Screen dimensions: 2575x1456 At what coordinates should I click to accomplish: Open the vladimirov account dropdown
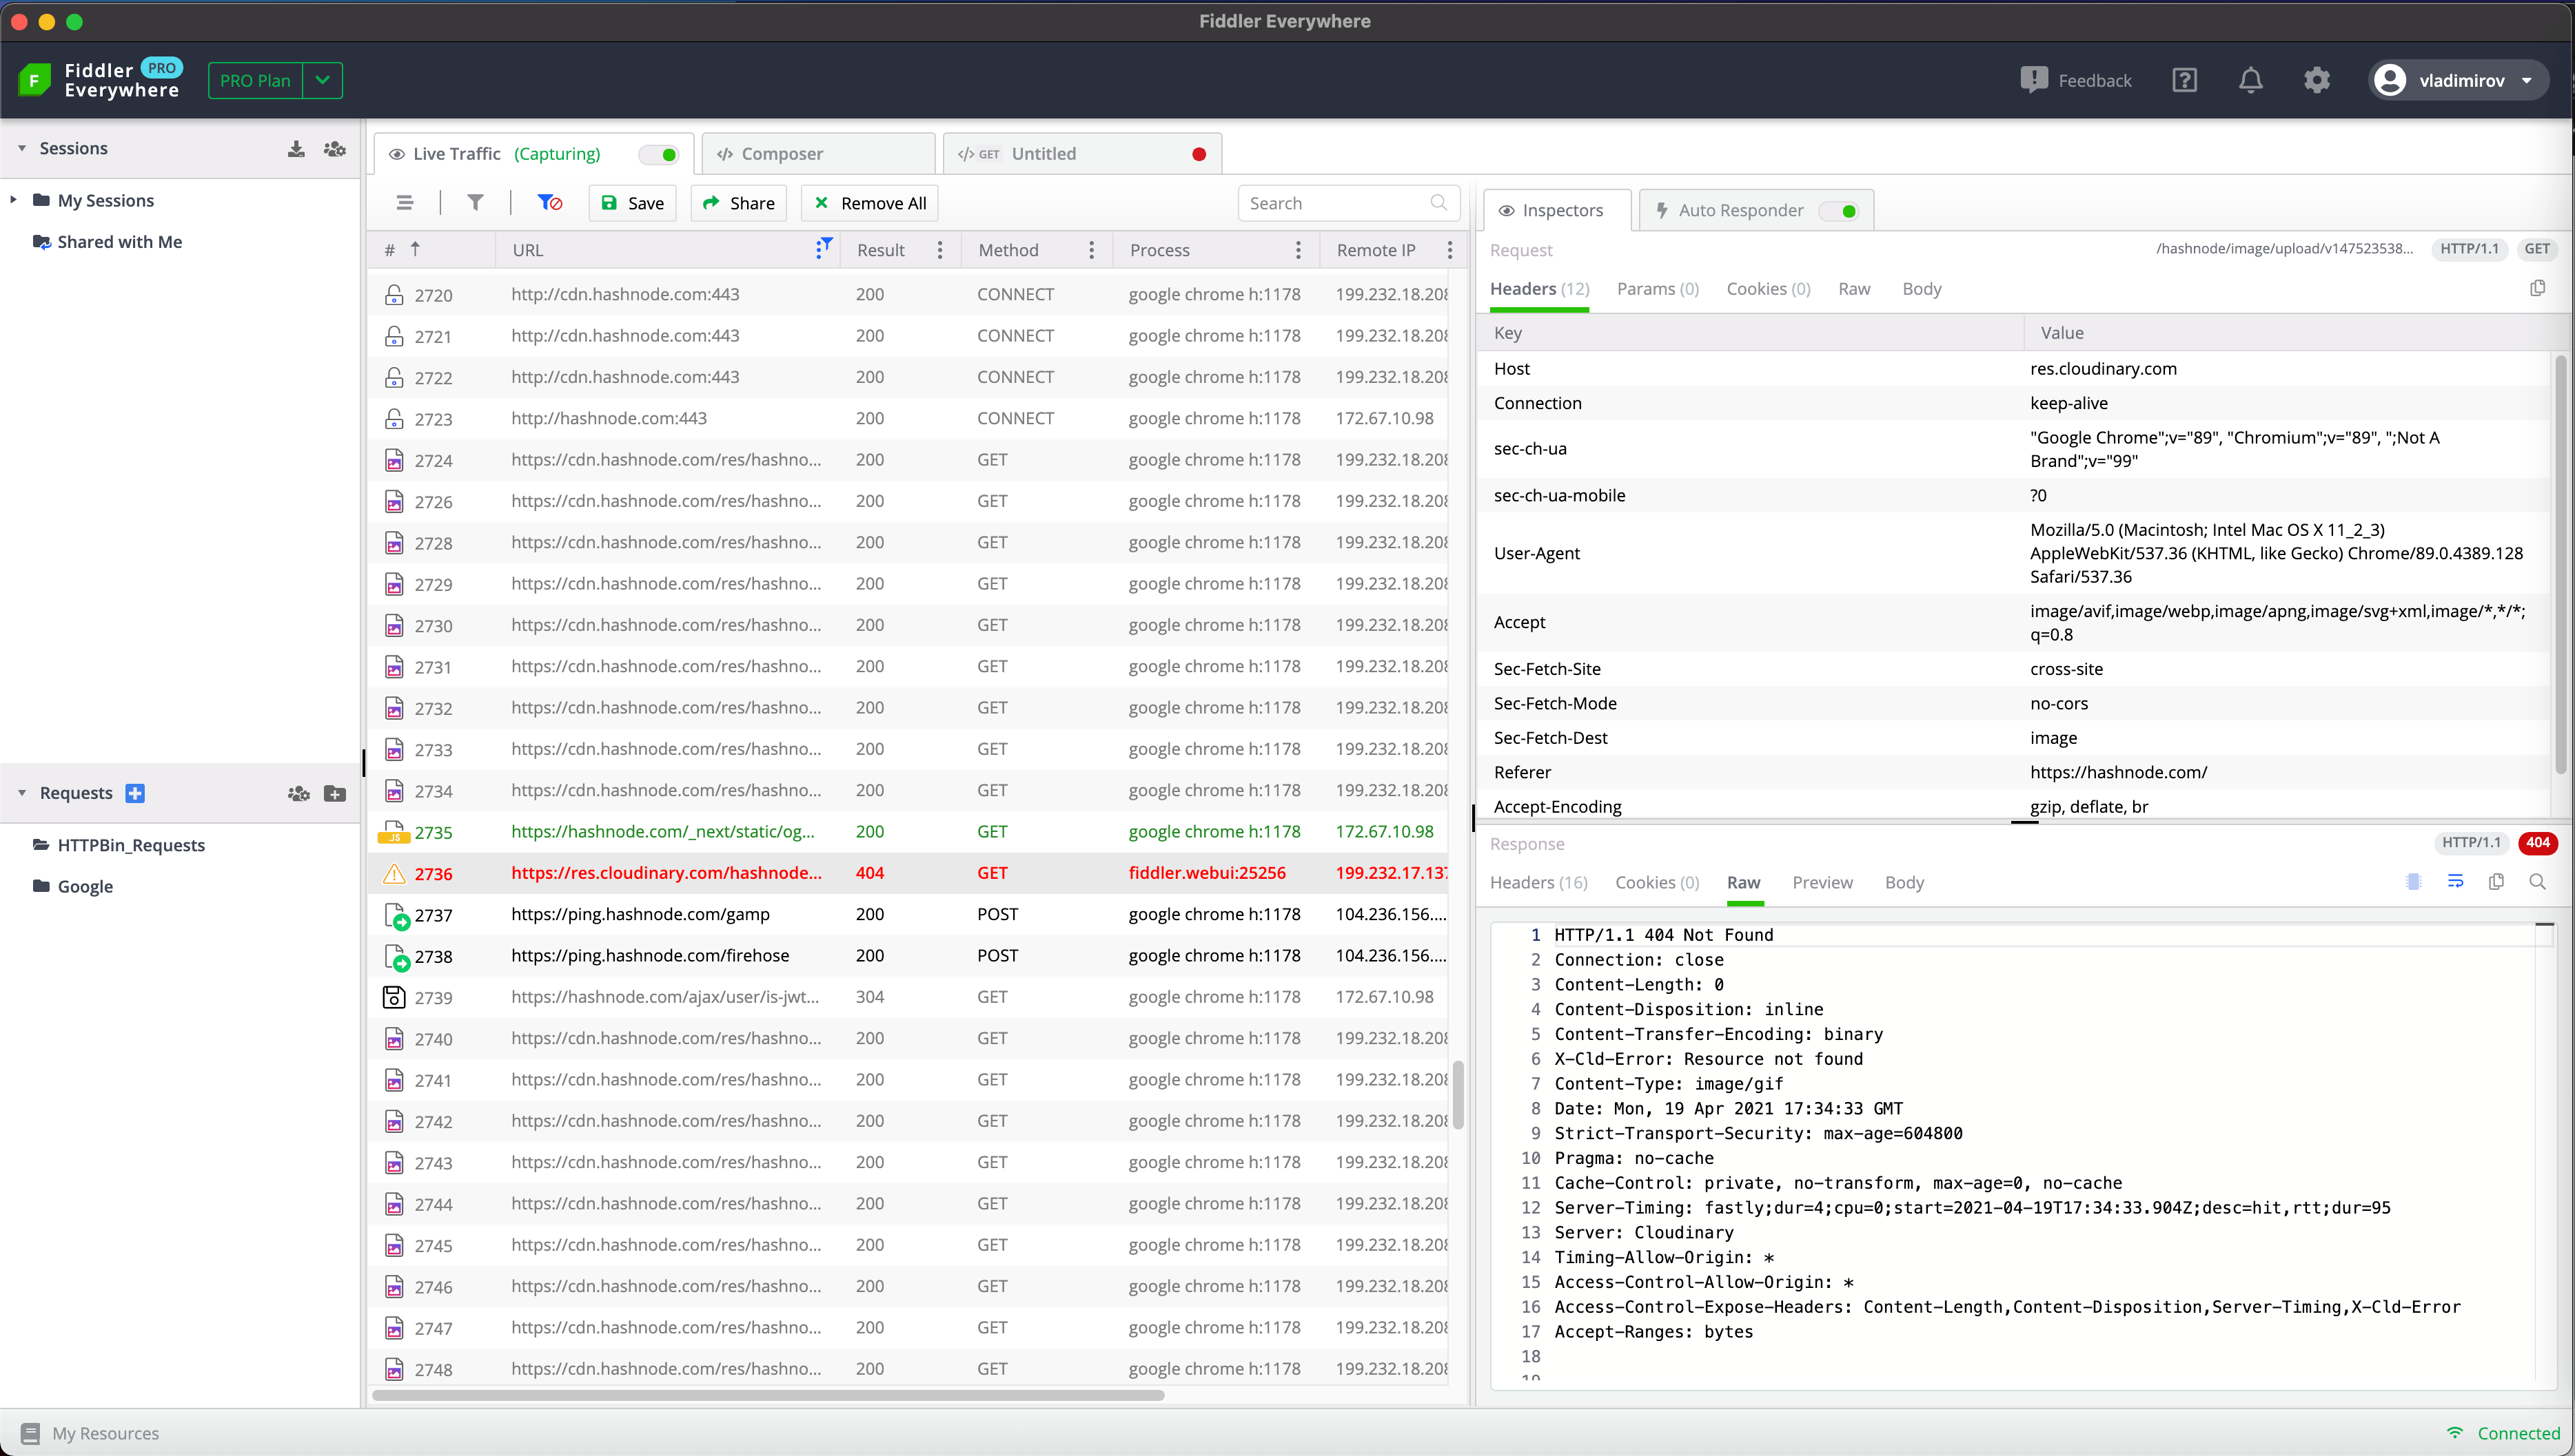pos(2458,80)
